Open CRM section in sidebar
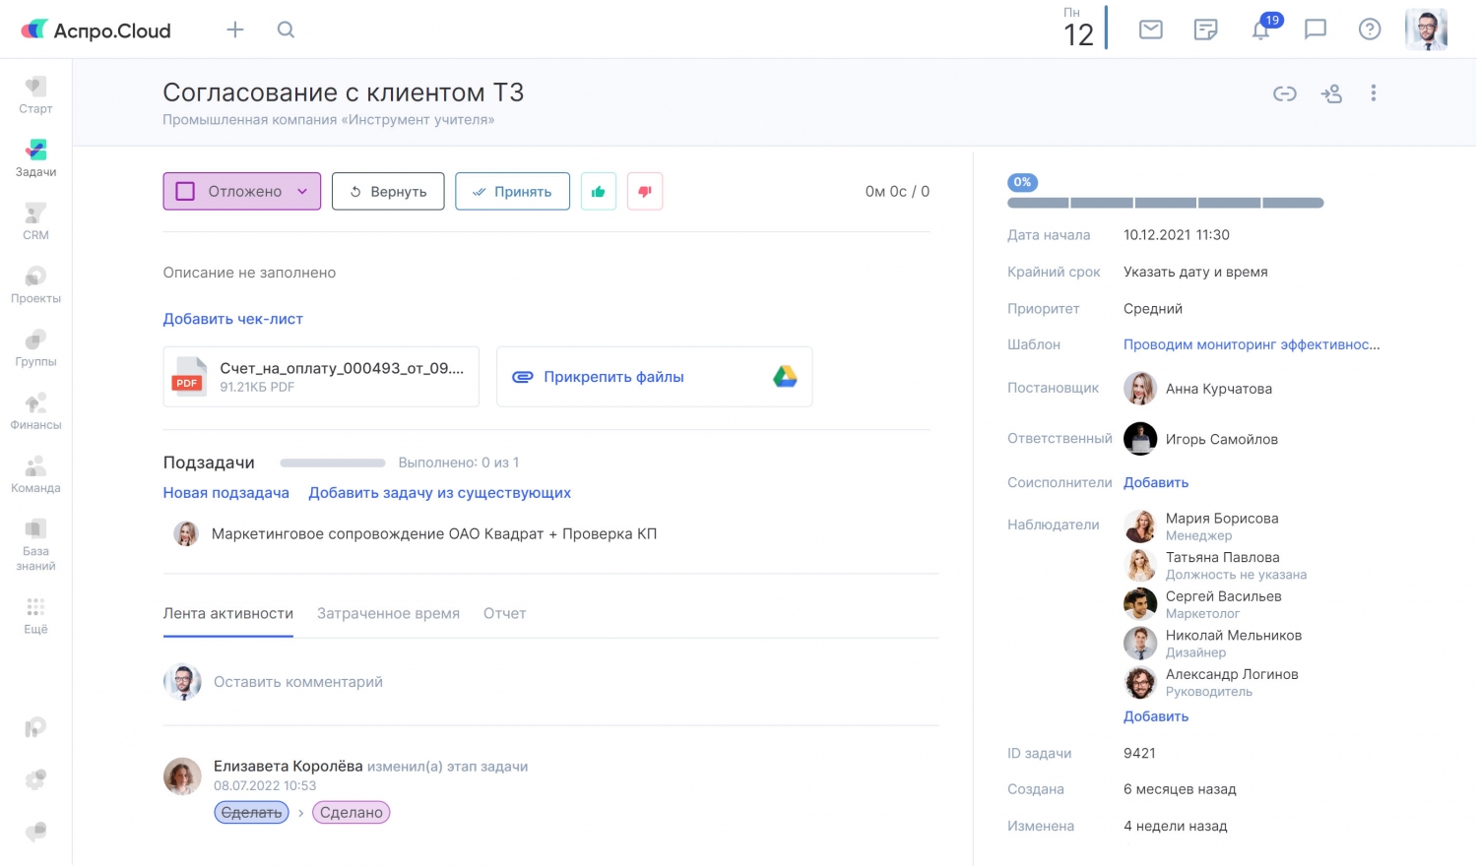 (x=35, y=221)
